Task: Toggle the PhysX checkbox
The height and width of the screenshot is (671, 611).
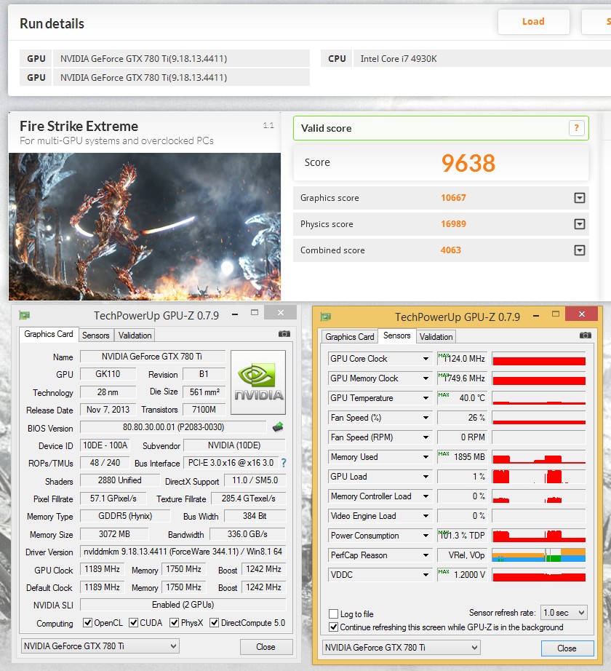Action: (x=174, y=623)
